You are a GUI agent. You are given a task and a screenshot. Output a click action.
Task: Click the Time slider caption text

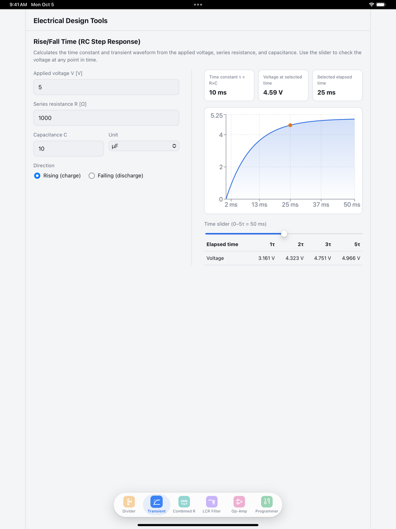point(235,224)
